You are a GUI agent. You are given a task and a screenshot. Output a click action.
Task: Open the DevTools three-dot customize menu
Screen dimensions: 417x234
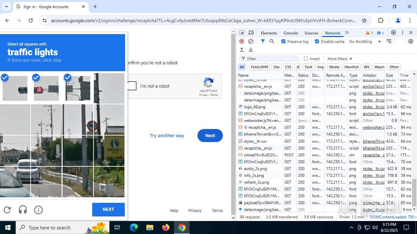pyautogui.click(x=403, y=33)
